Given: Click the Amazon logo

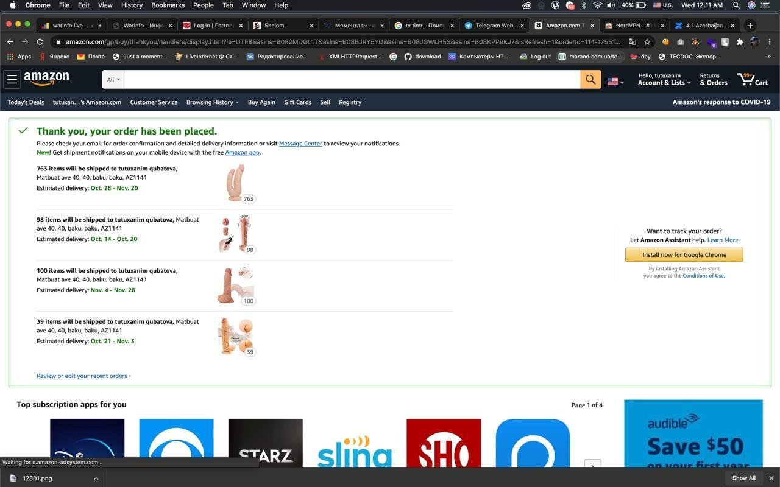Looking at the screenshot, I should click(x=46, y=79).
